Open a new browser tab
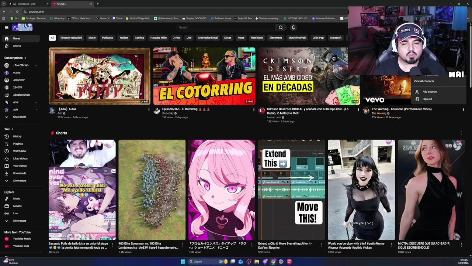 pos(98,4)
